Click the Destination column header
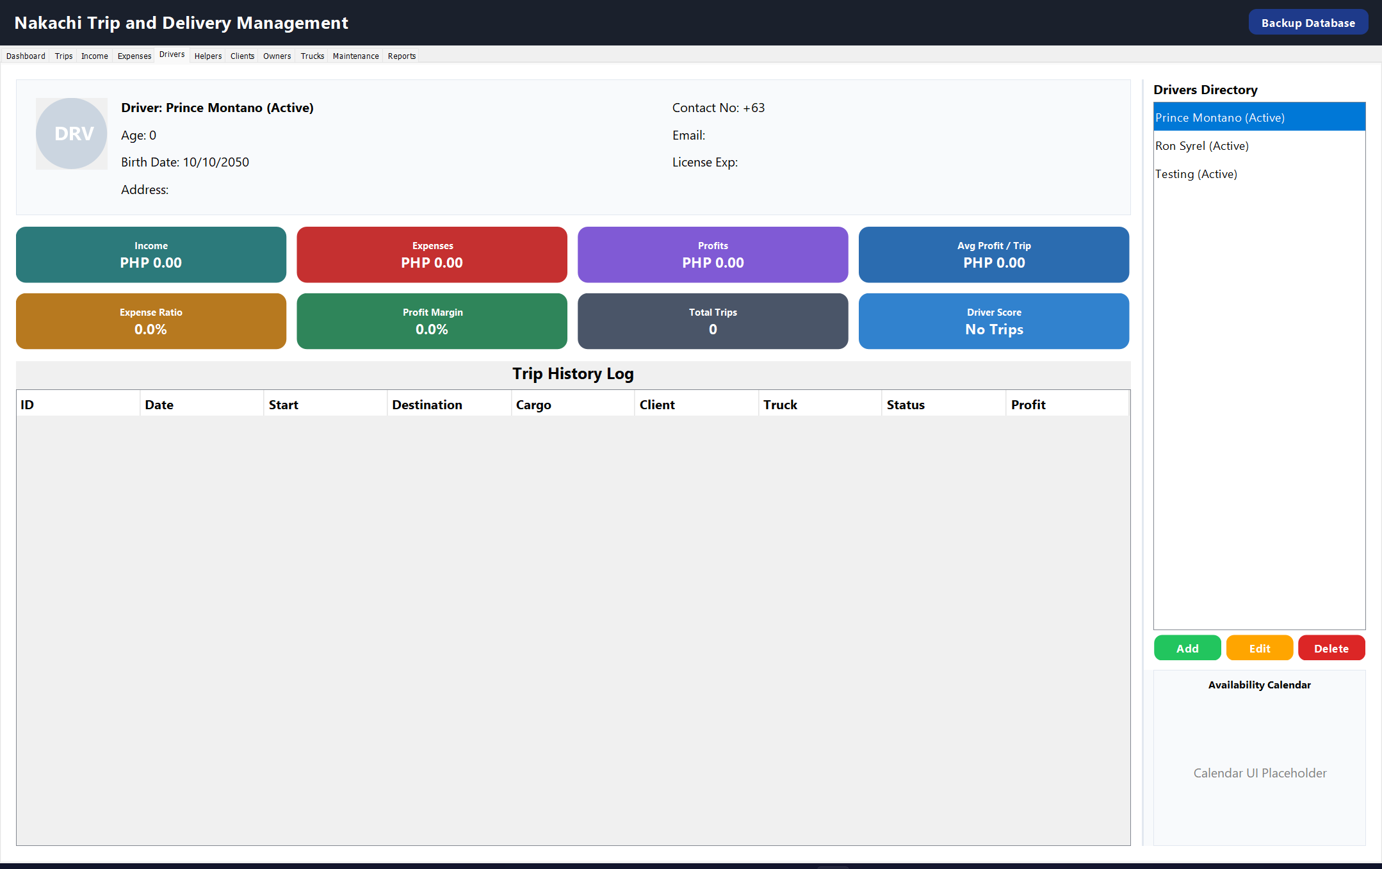This screenshot has width=1382, height=869. point(449,404)
